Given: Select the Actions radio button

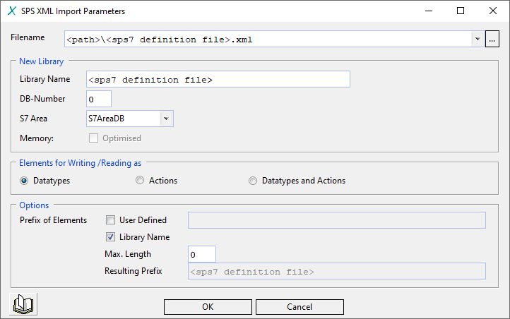Looking at the screenshot, I should click(x=140, y=181).
